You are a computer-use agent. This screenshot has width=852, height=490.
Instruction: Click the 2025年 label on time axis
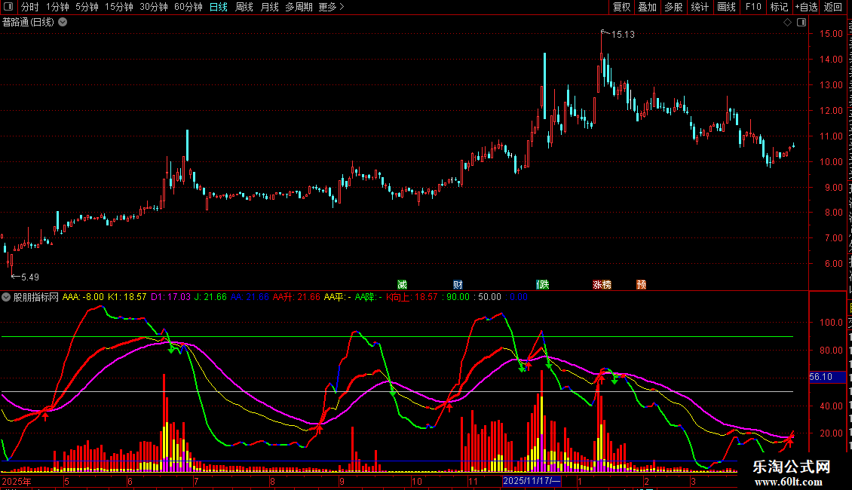coord(17,481)
